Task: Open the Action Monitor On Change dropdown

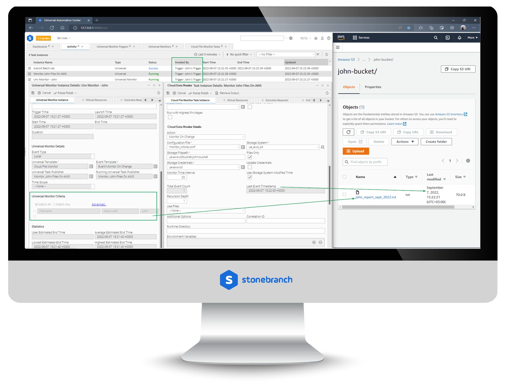Action: pyautogui.click(x=206, y=137)
